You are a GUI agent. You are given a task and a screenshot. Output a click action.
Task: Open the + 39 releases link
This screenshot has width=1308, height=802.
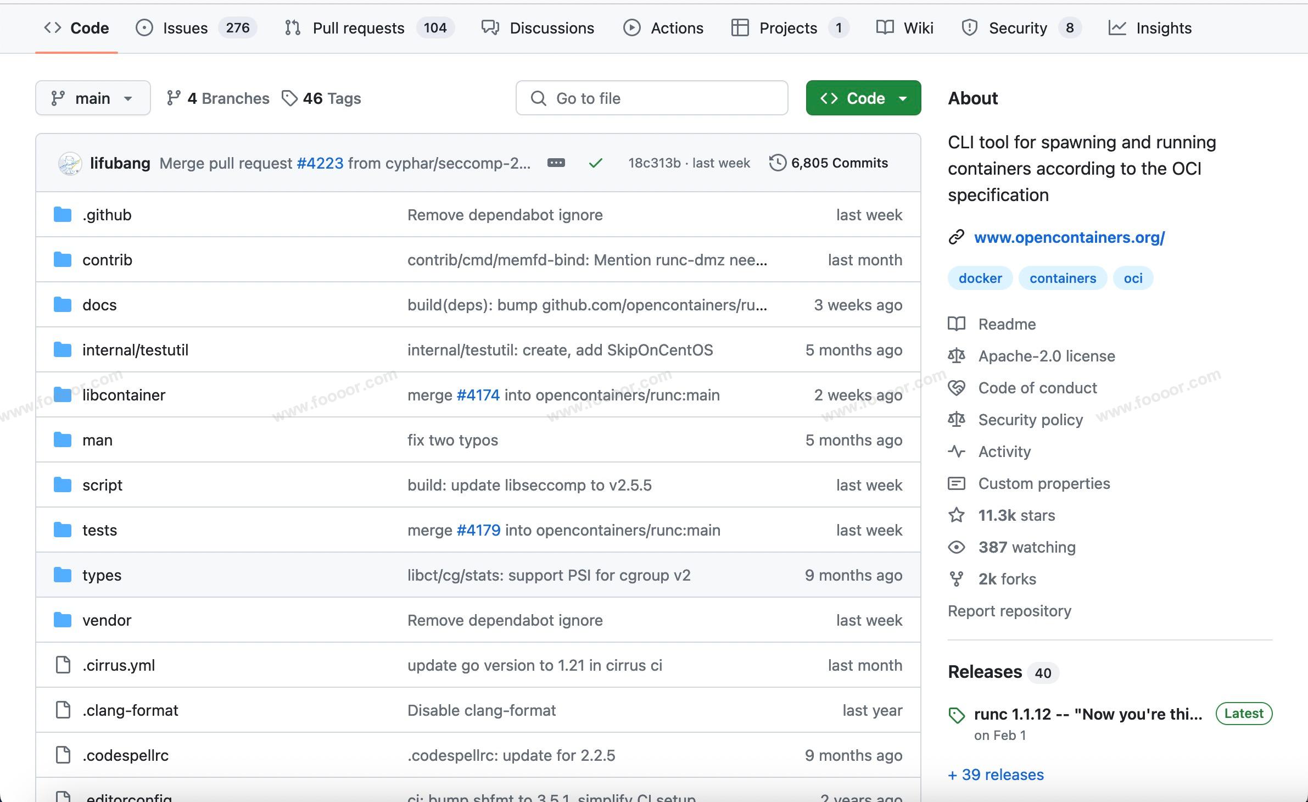pyautogui.click(x=996, y=775)
